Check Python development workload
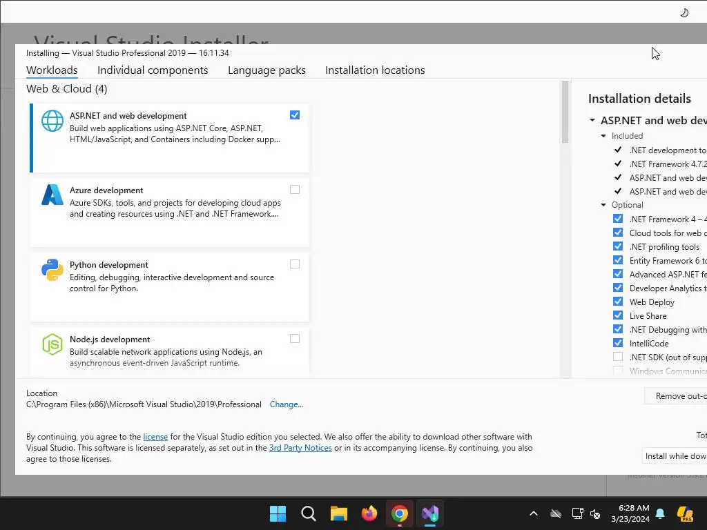707x530 pixels. tap(294, 264)
